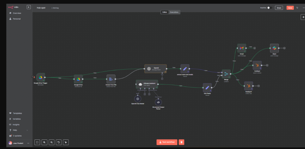Click the Google Drive Trigger node icon
This screenshot has height=149, width=305.
click(x=41, y=77)
